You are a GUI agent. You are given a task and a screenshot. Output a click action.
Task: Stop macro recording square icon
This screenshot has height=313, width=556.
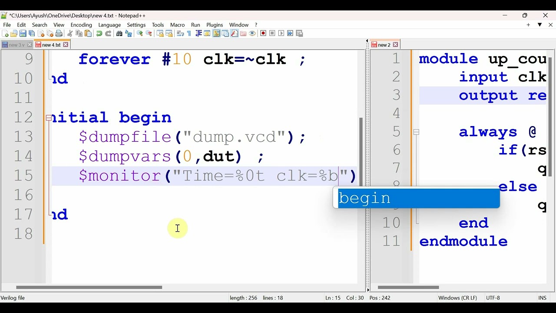point(272,33)
